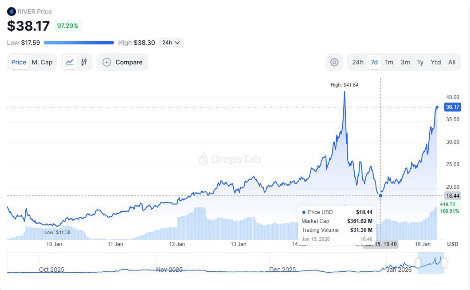Image resolution: width=470 pixels, height=290 pixels.
Task: Select the 7d timeframe
Action: (x=374, y=62)
